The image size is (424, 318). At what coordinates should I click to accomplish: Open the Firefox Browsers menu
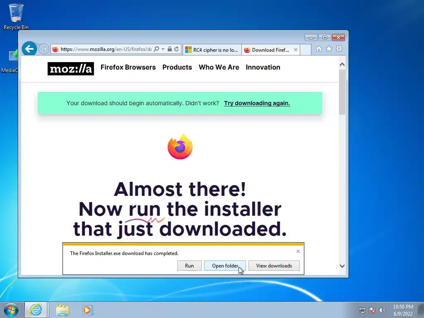[128, 67]
